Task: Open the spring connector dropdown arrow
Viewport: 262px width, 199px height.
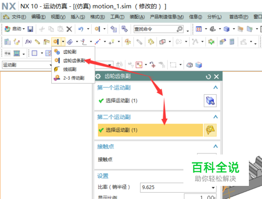Action: (77, 42)
